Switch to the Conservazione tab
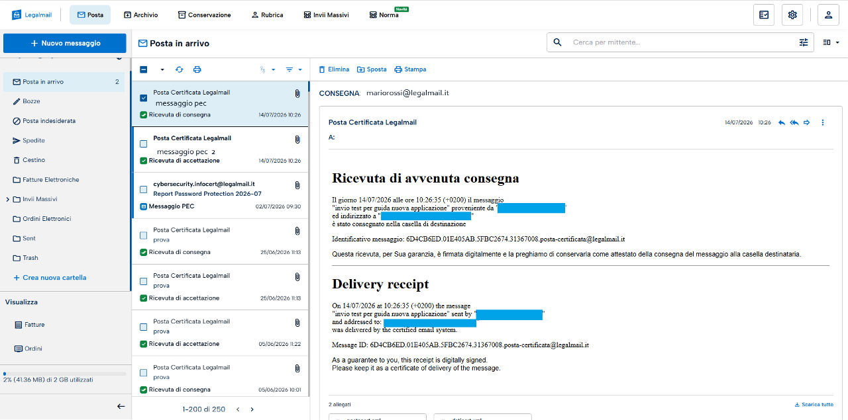This screenshot has width=848, height=420. (x=205, y=15)
